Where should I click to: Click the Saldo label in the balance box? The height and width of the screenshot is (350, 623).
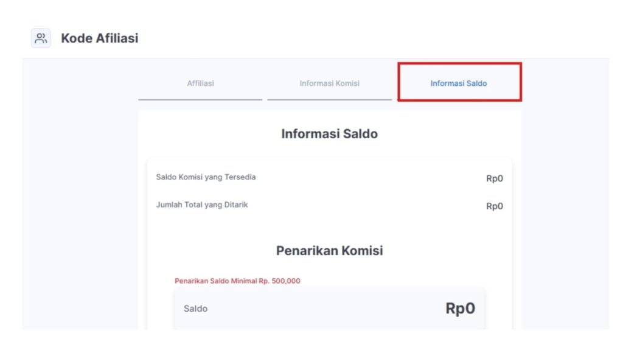point(195,309)
